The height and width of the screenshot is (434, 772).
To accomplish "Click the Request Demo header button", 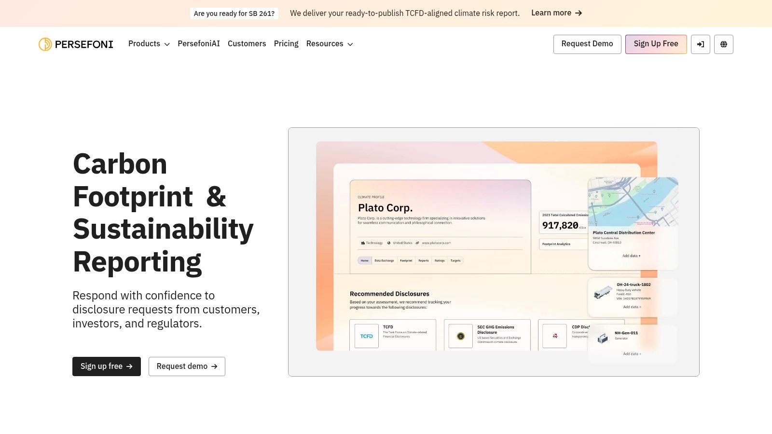I will point(587,44).
